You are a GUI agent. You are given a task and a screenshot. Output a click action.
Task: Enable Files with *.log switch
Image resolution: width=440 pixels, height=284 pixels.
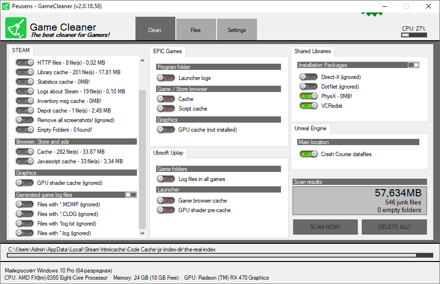click(x=24, y=233)
